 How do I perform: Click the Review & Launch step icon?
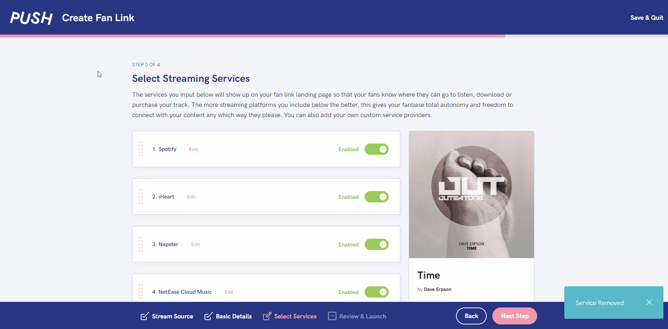(x=332, y=316)
